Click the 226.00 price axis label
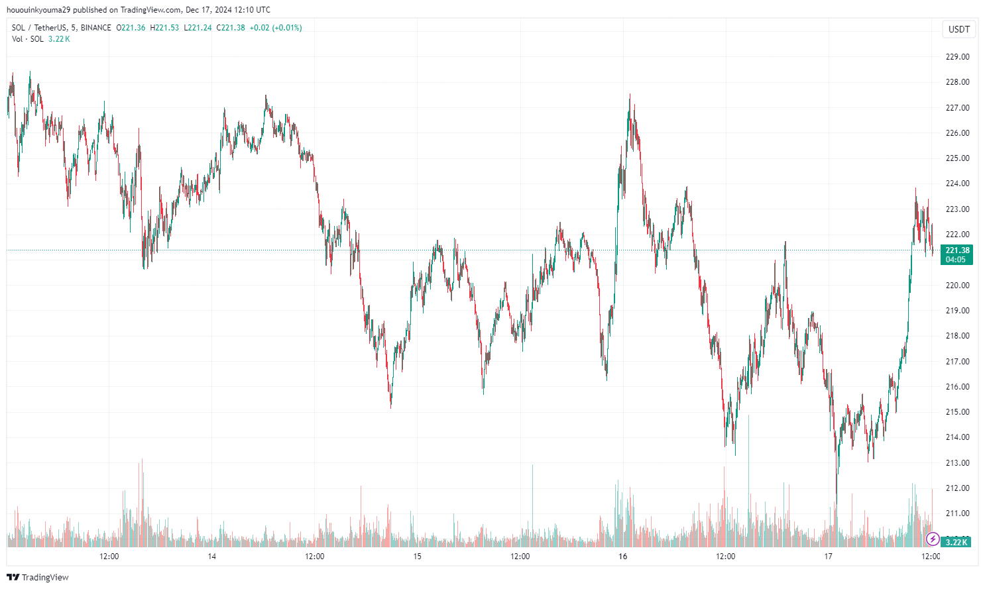 pyautogui.click(x=957, y=133)
